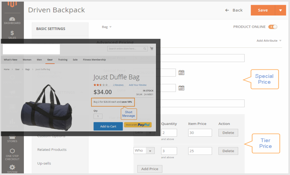Image resolution: width=290 pixels, height=175 pixels.
Task: Click quantity field containing 2
Action: click(x=169, y=133)
